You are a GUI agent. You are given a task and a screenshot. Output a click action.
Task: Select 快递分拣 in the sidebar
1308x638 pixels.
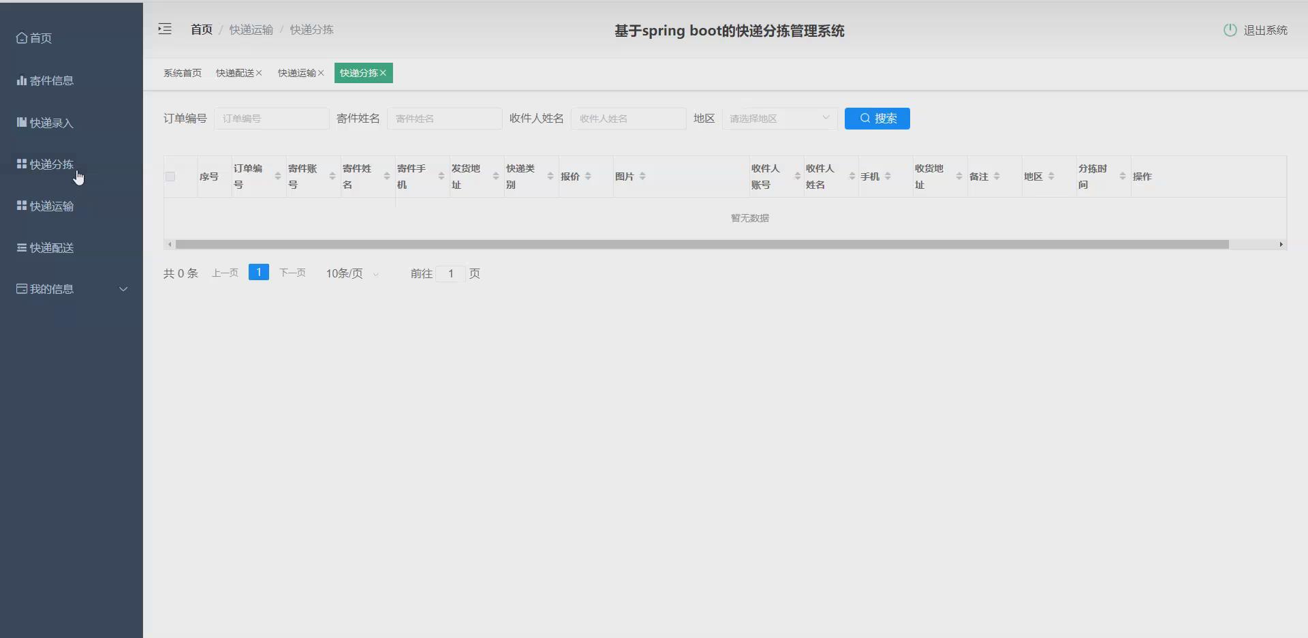coord(45,164)
